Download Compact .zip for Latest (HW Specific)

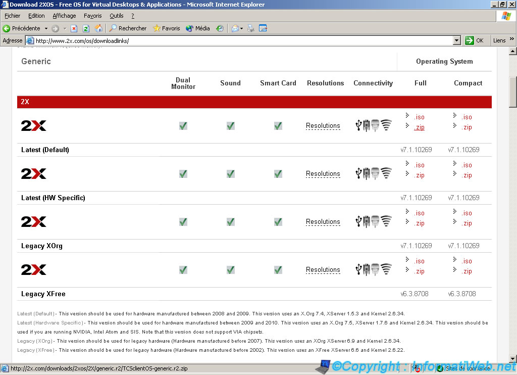(467, 175)
